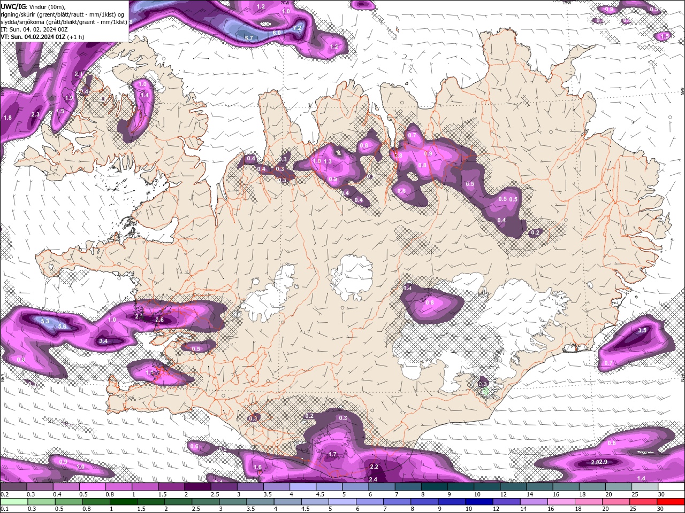Click the blue 8 swatch in the lower legend
685x513 pixels.
click(x=424, y=502)
